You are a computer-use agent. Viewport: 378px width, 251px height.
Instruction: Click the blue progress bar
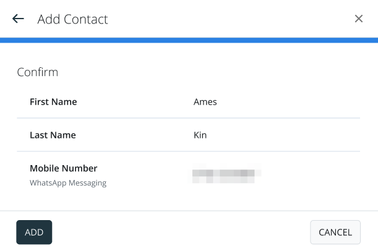(x=189, y=40)
